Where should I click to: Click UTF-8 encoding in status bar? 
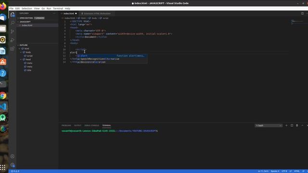284,171
